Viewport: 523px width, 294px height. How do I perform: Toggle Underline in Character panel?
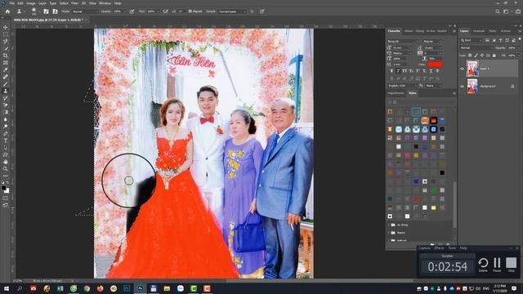pyautogui.click(x=431, y=71)
